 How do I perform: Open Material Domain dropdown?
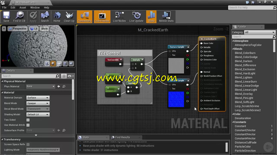(38, 98)
